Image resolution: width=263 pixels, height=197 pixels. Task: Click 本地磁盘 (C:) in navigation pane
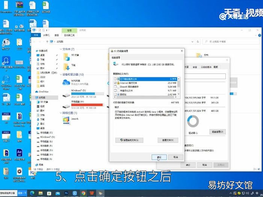(46, 132)
